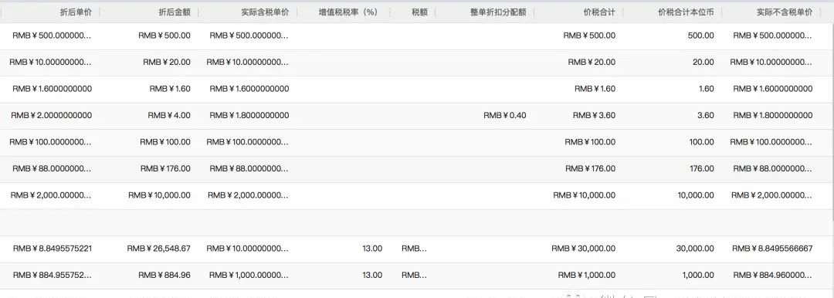Click RMB¥100.00 in the 折后金额 column
This screenshot has height=298, width=834.
(x=165, y=142)
